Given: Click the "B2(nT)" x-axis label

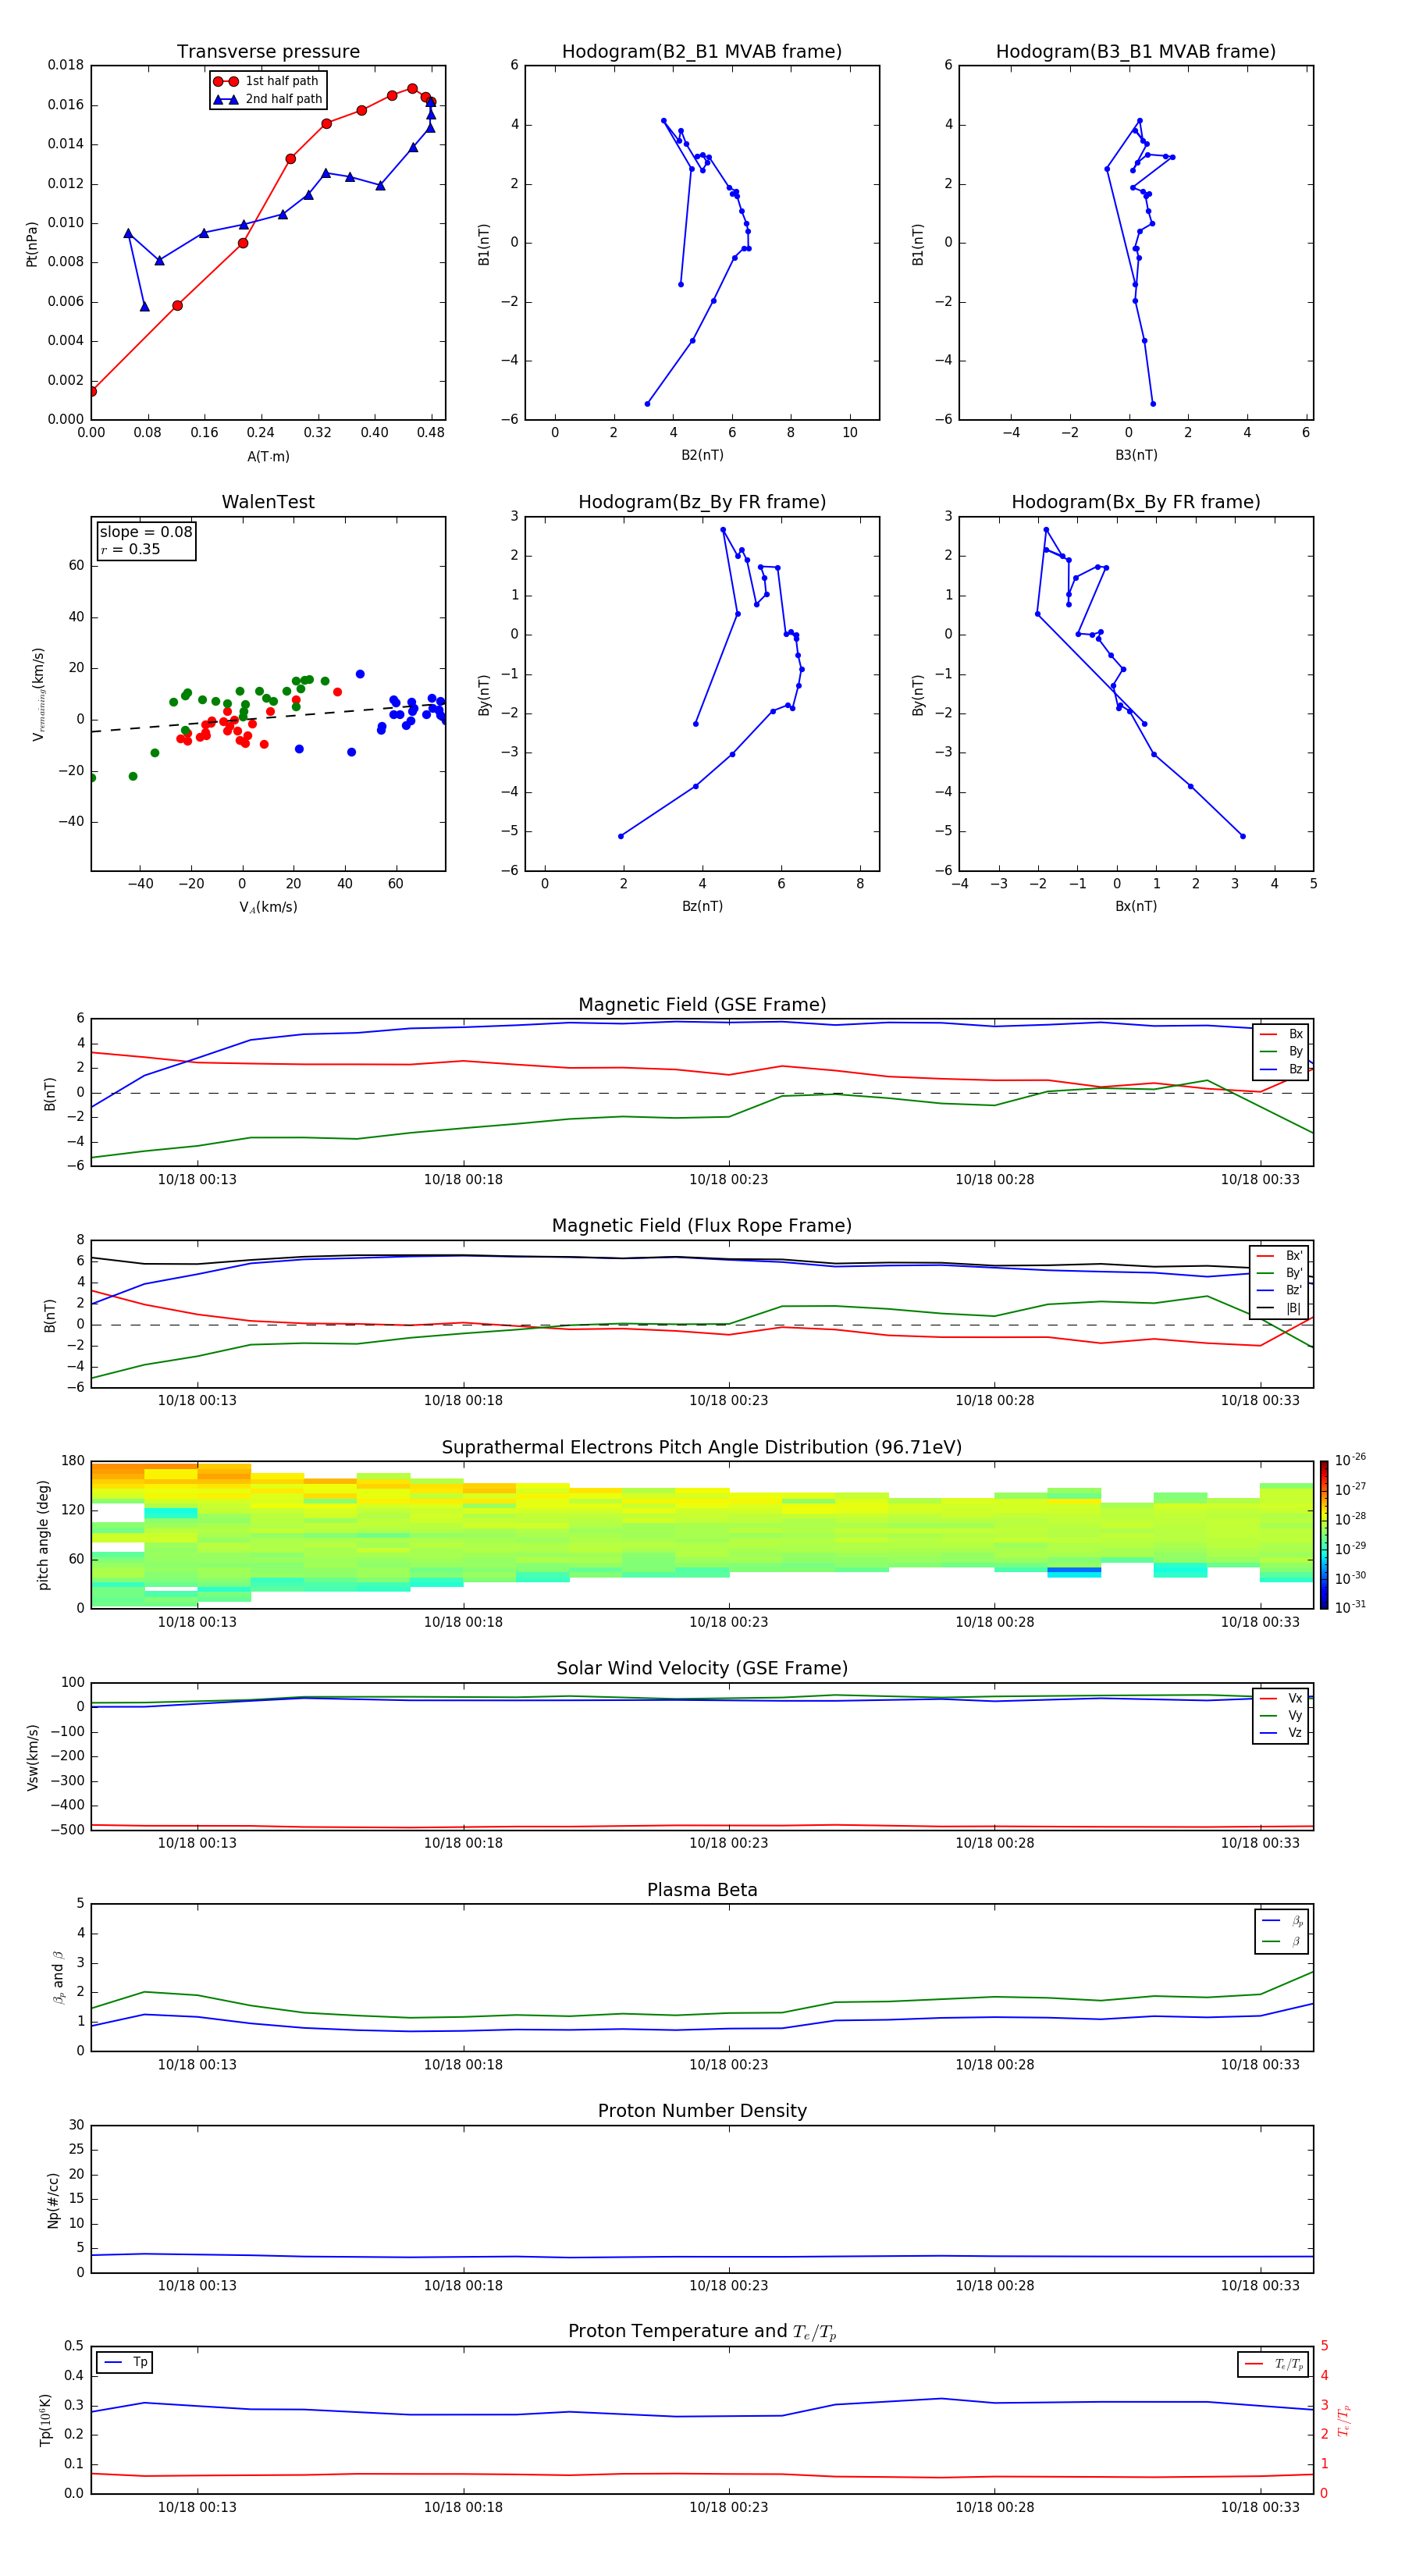Looking at the screenshot, I should [x=702, y=455].
